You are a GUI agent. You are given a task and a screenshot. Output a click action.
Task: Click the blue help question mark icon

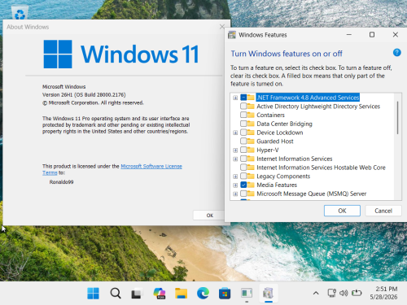pos(396,52)
